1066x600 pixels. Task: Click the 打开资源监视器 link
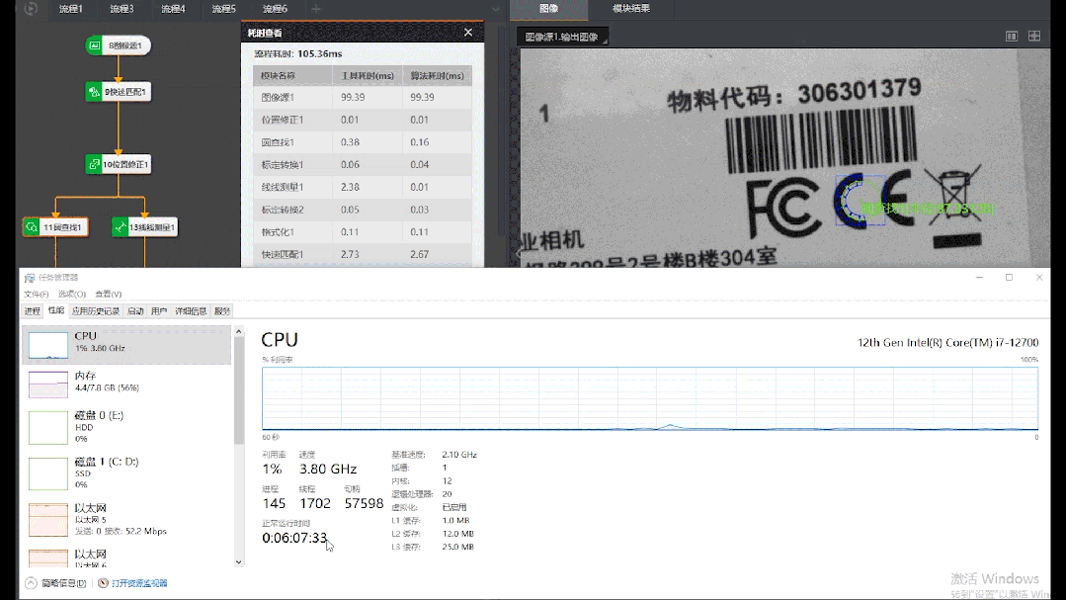point(138,583)
